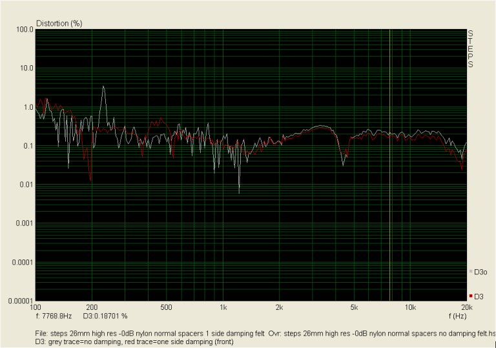Screen dimensions: 496x348
Task: Click the 1k frequency axis label
Action: pyautogui.click(x=223, y=307)
